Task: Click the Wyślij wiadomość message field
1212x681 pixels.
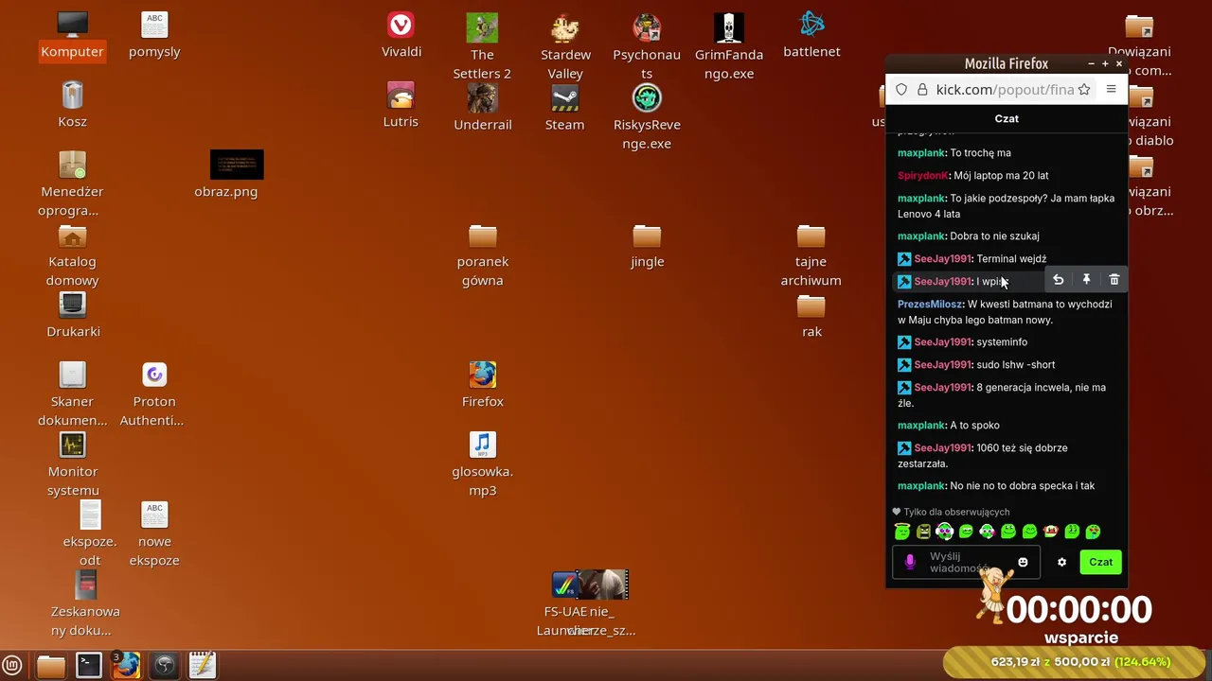Action: [966, 562]
